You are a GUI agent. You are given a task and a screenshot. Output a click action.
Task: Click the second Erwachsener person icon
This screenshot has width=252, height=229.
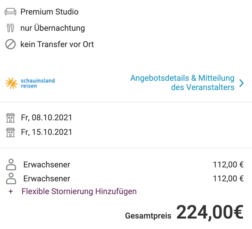pyautogui.click(x=11, y=178)
